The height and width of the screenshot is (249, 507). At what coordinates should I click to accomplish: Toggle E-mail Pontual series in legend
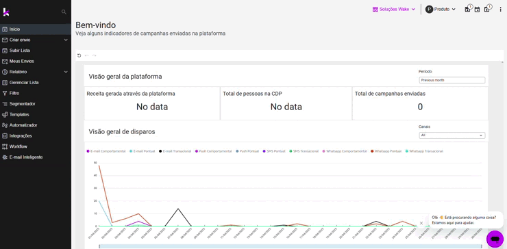pos(142,151)
